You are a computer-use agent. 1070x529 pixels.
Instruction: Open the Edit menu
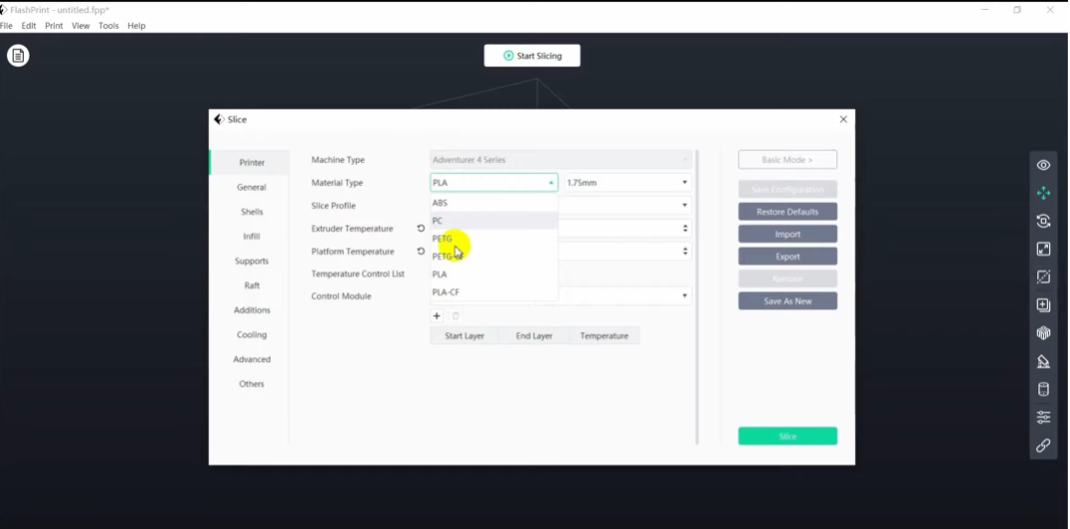coord(29,26)
